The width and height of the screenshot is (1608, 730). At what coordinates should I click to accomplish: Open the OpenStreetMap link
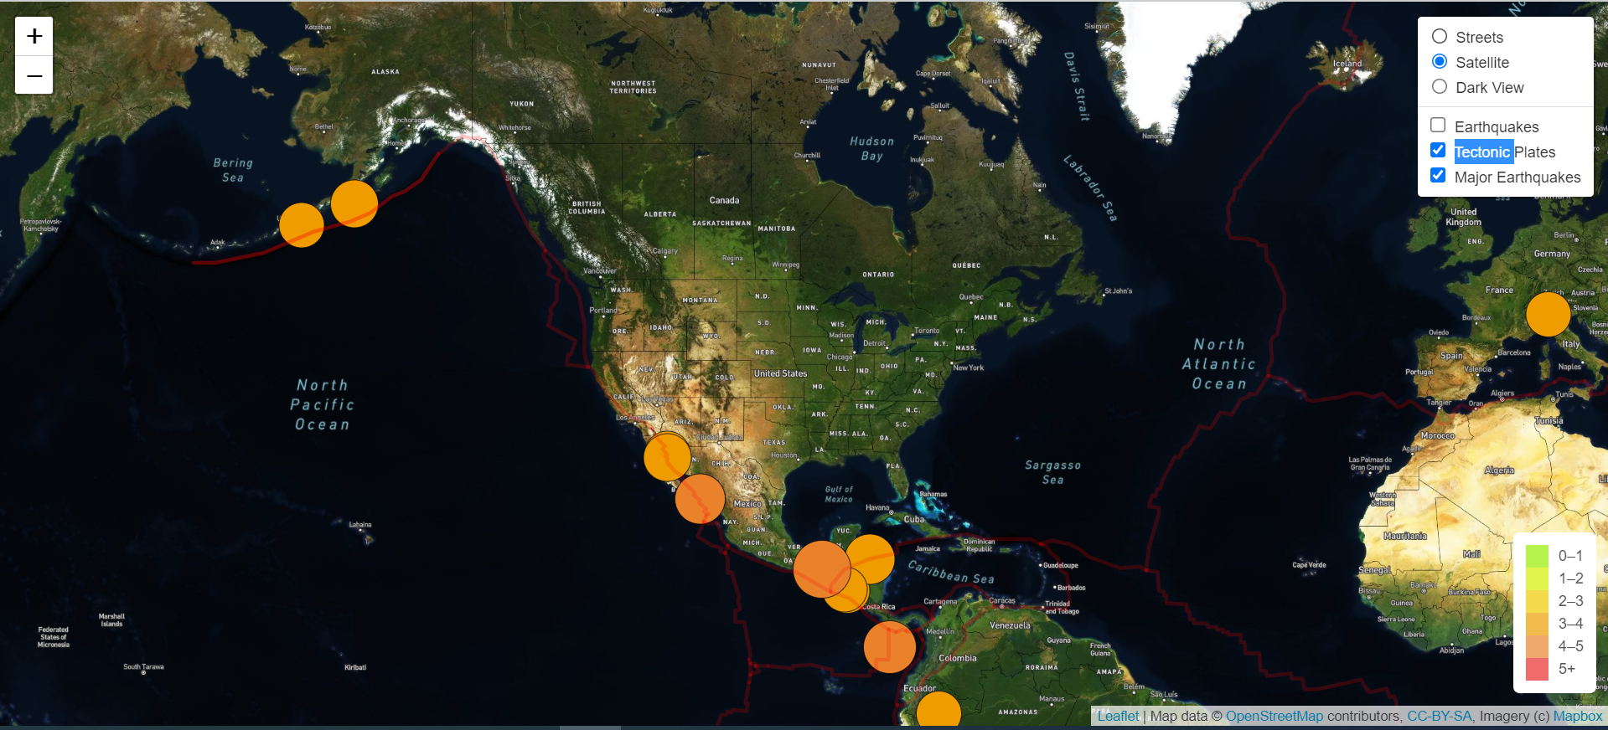coord(1275,716)
